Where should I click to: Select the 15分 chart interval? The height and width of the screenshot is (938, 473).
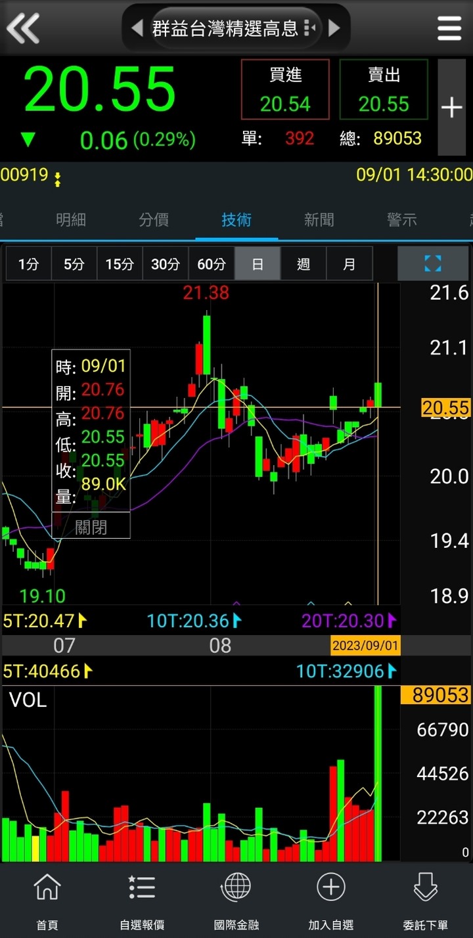click(x=120, y=264)
